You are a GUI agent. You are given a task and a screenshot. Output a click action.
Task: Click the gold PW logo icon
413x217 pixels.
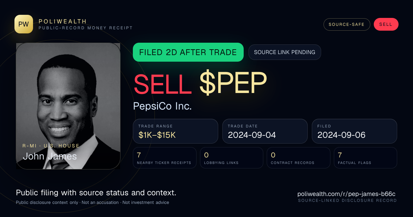coord(24,24)
